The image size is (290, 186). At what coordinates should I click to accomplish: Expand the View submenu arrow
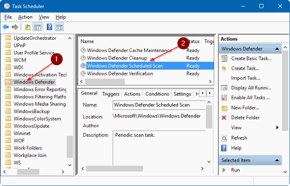(277, 128)
